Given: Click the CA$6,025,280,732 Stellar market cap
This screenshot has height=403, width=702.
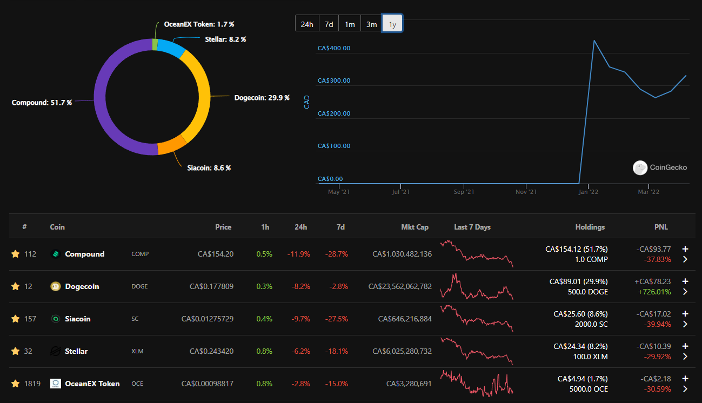Looking at the screenshot, I should [402, 351].
